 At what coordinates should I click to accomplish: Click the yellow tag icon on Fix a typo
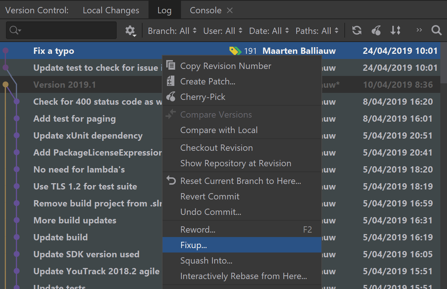point(235,51)
